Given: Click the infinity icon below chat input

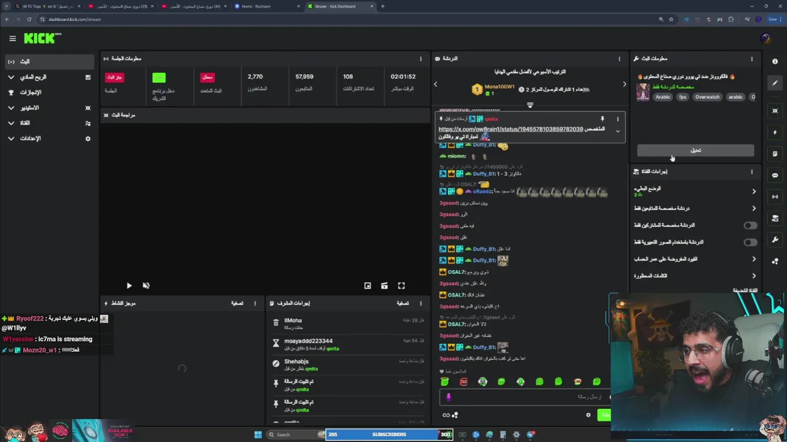Looking at the screenshot, I should [446, 415].
